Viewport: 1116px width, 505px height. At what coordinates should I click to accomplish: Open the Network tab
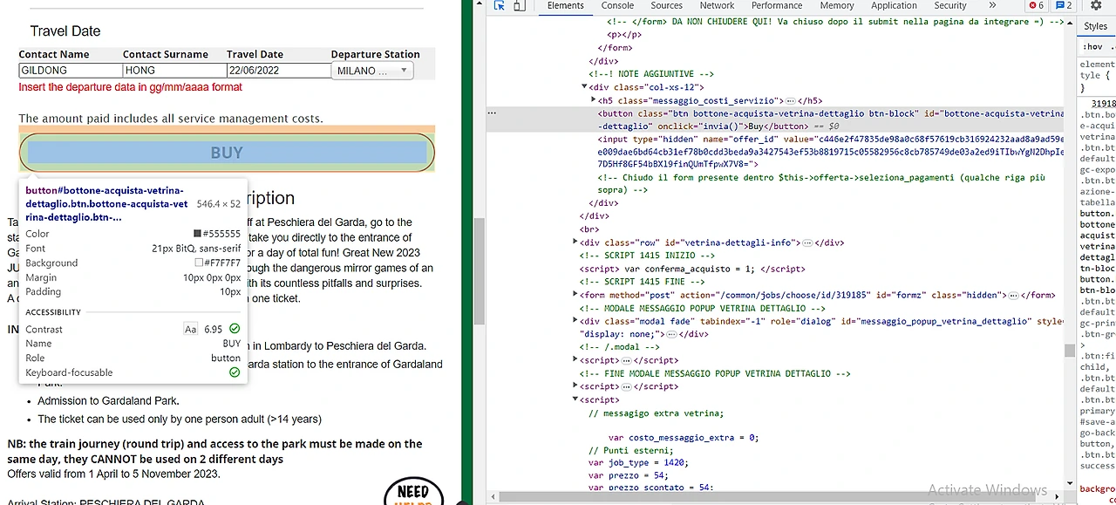(x=717, y=5)
